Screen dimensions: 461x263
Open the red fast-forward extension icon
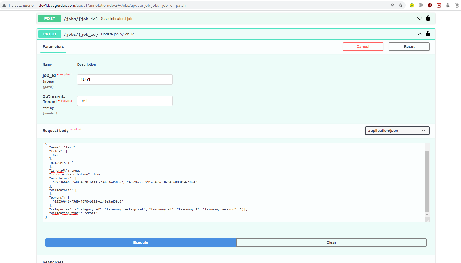(439, 5)
